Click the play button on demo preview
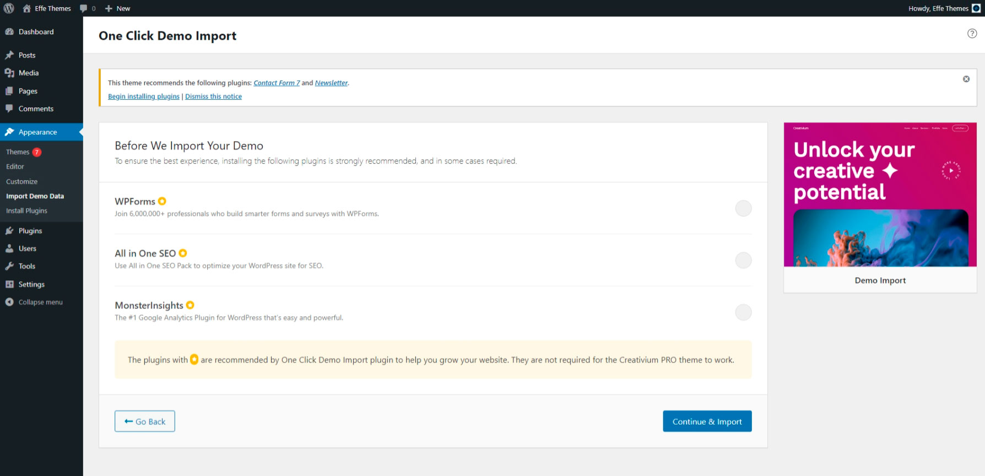This screenshot has width=985, height=476. [x=951, y=171]
